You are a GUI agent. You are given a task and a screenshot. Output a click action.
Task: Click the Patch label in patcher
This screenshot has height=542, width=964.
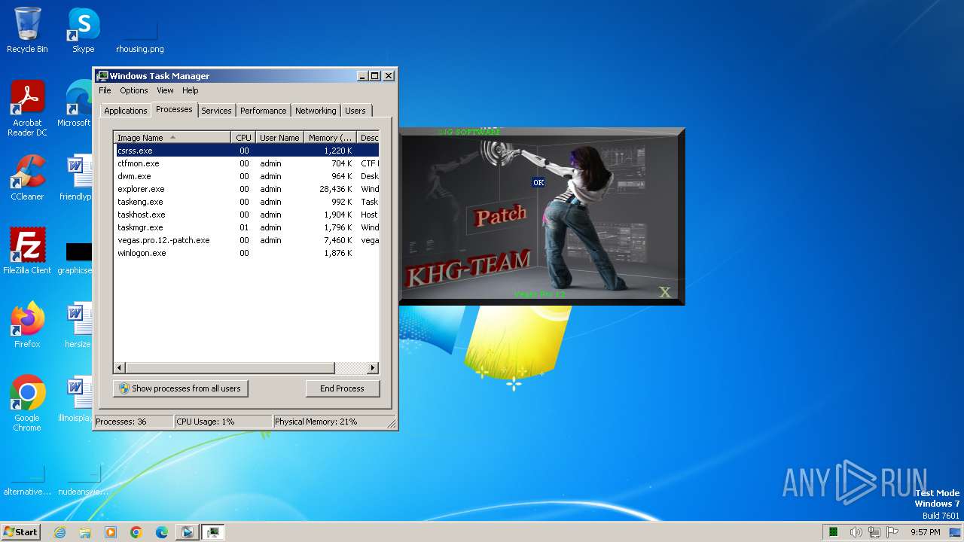[501, 216]
